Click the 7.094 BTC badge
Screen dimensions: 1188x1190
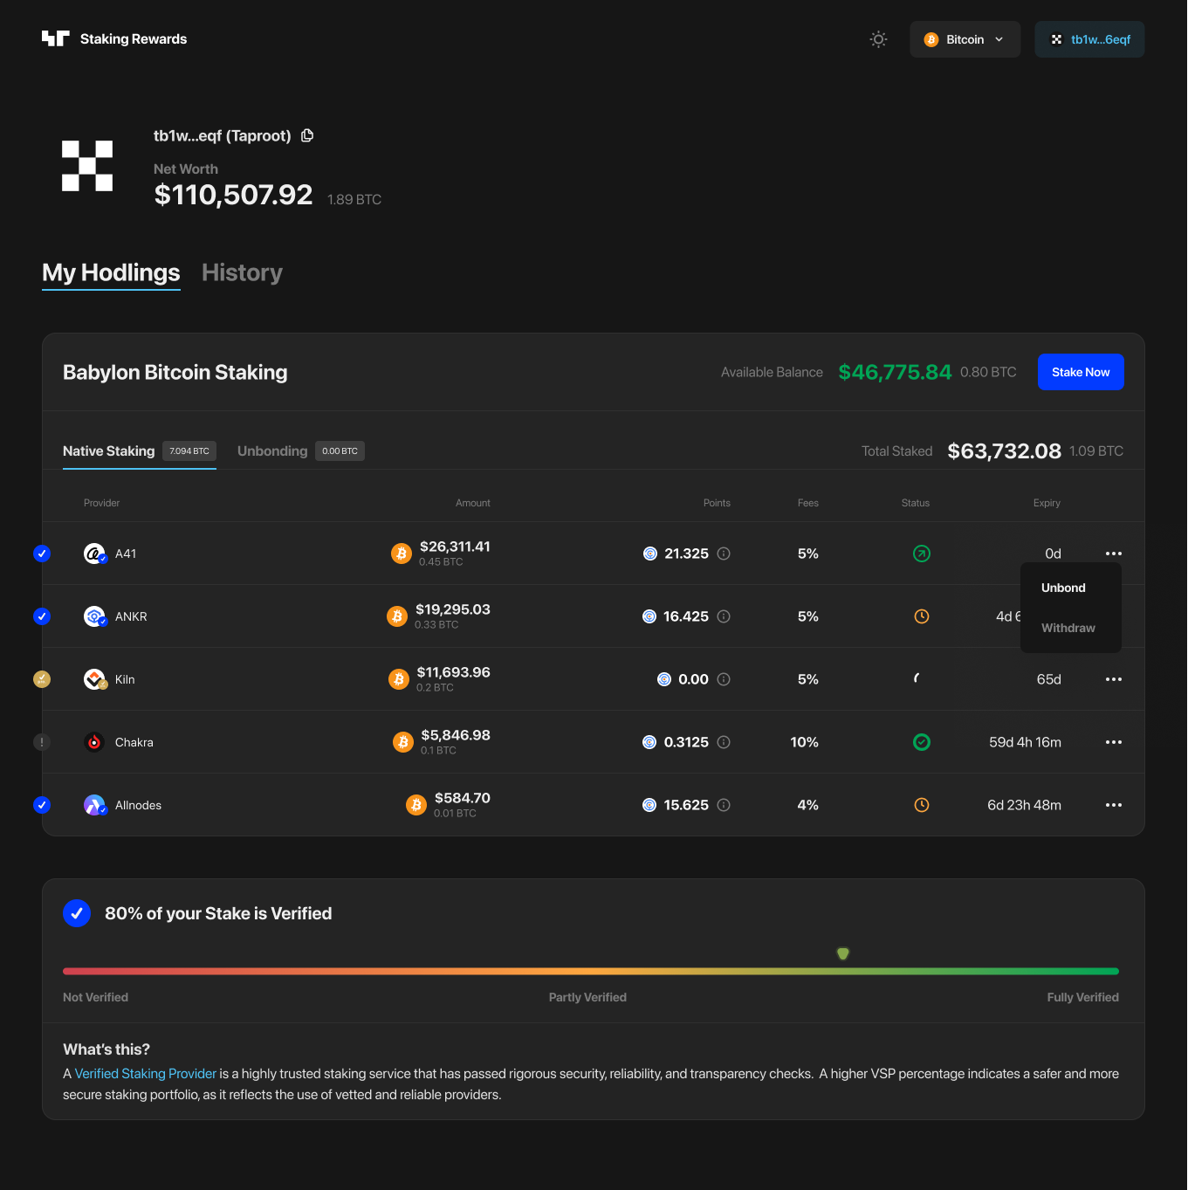point(189,451)
